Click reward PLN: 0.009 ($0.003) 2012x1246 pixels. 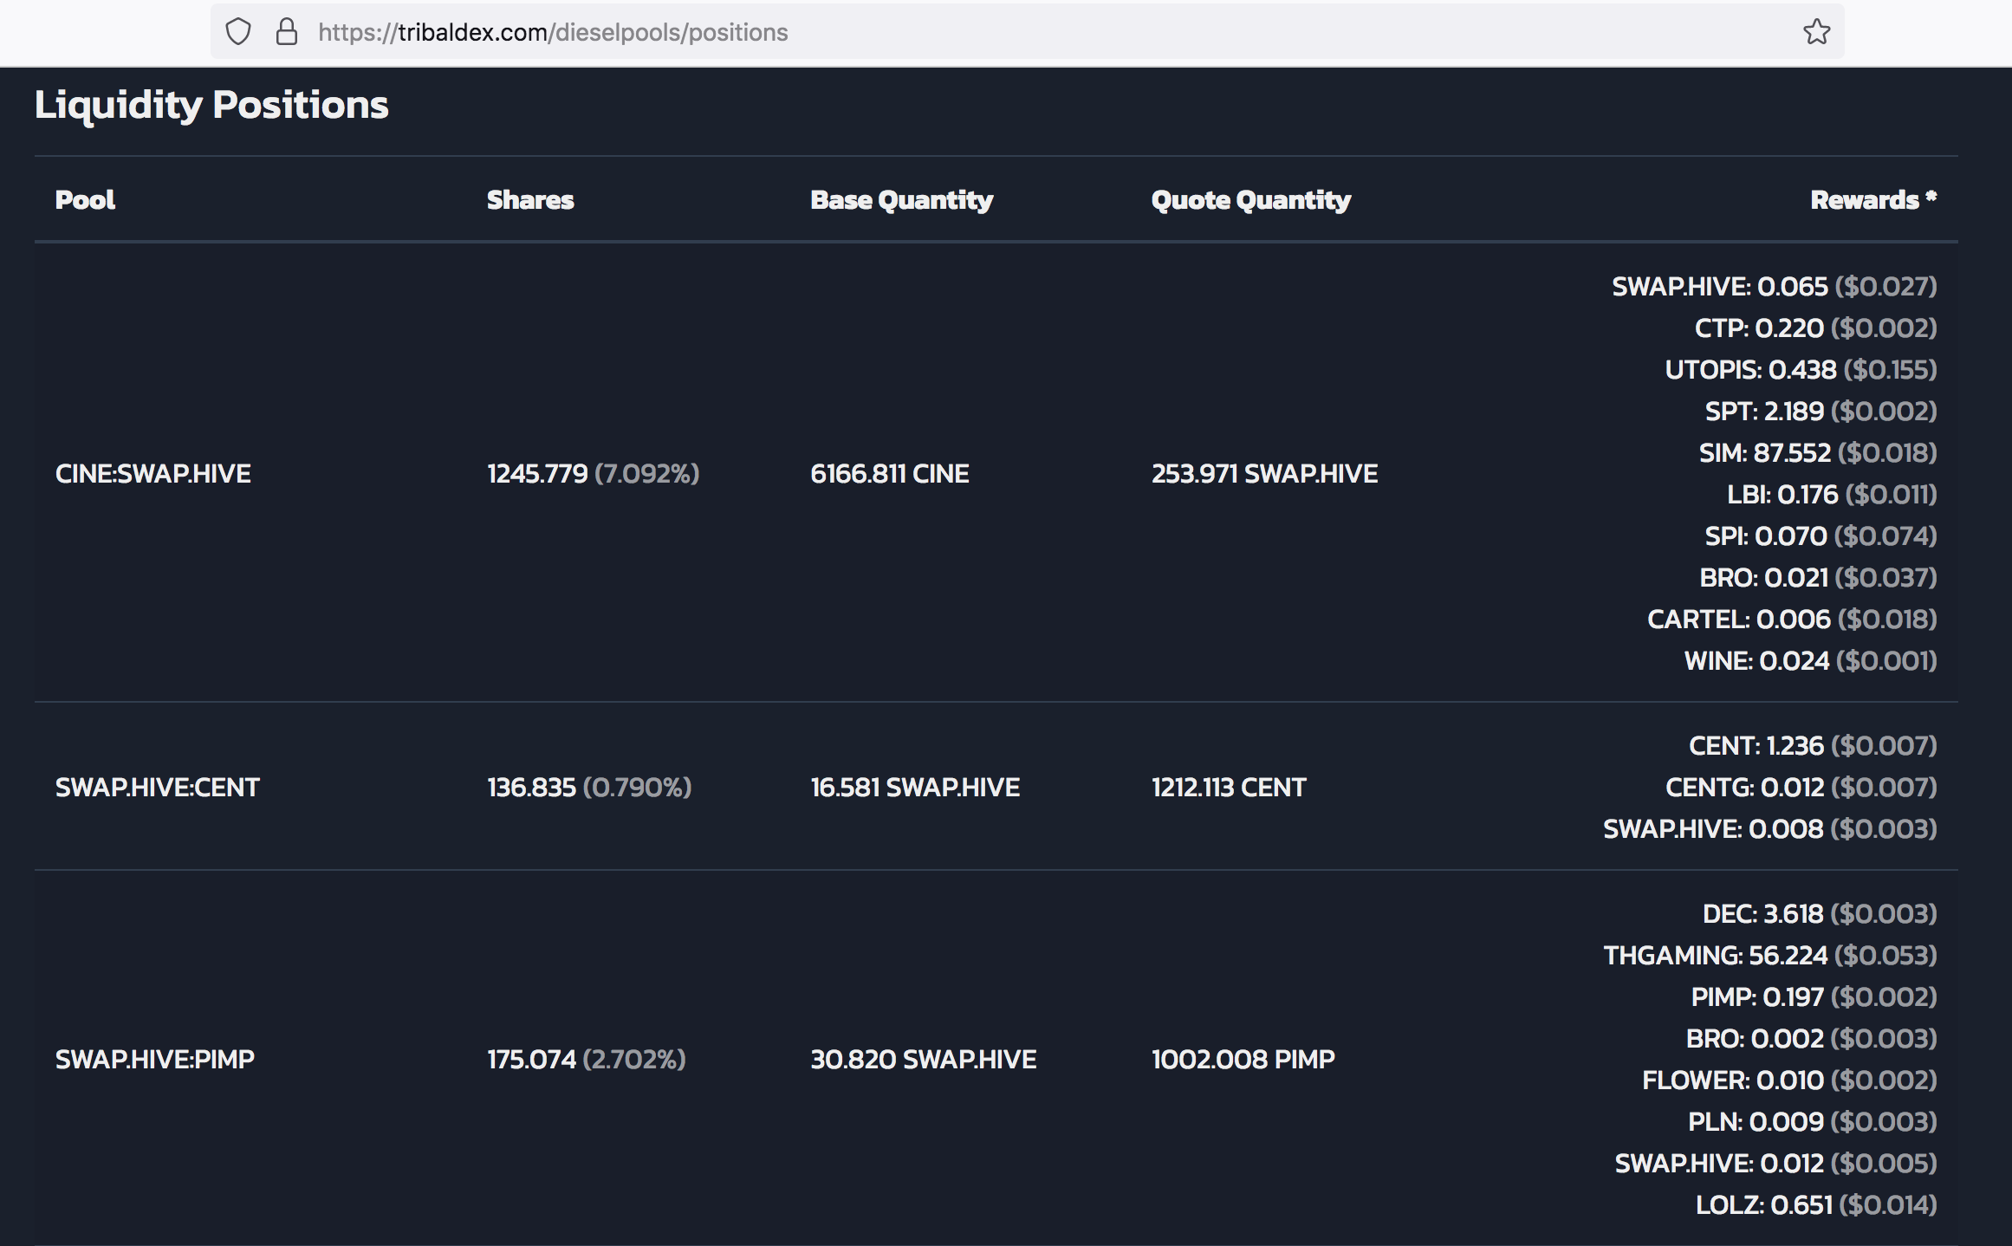pyautogui.click(x=1813, y=1122)
